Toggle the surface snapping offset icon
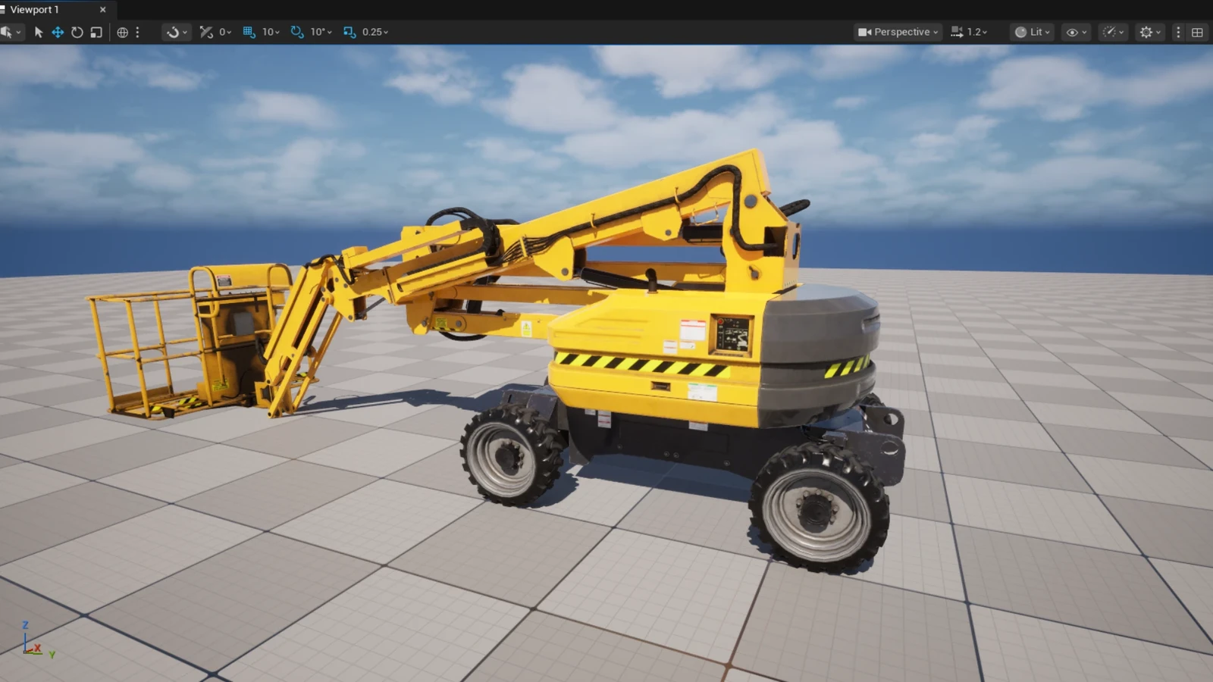 tap(206, 32)
